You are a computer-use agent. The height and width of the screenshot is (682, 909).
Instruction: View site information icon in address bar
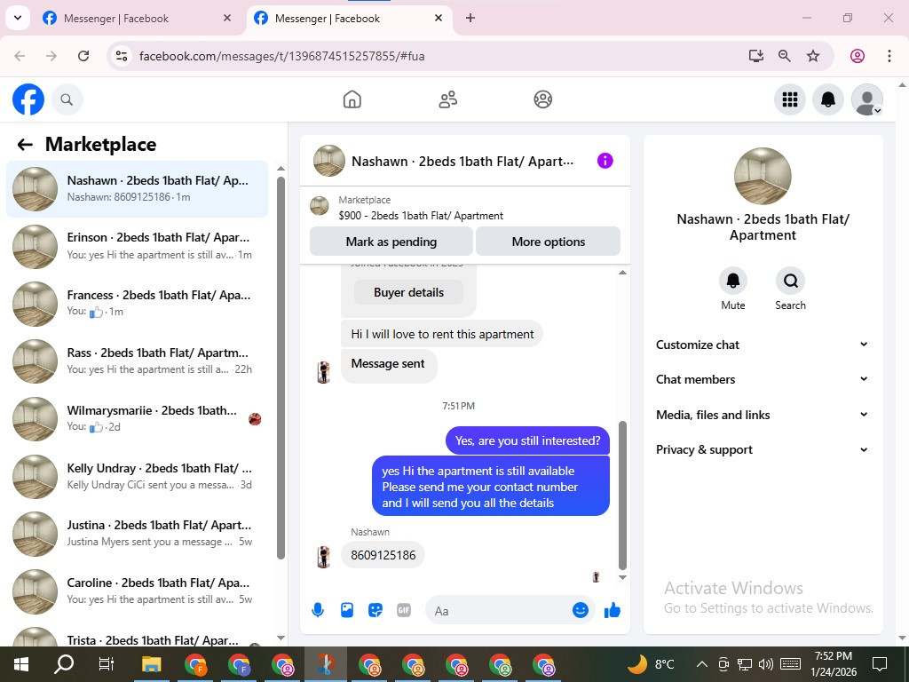click(x=121, y=56)
